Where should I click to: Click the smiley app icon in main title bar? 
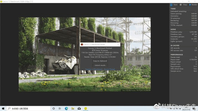point(2,1)
